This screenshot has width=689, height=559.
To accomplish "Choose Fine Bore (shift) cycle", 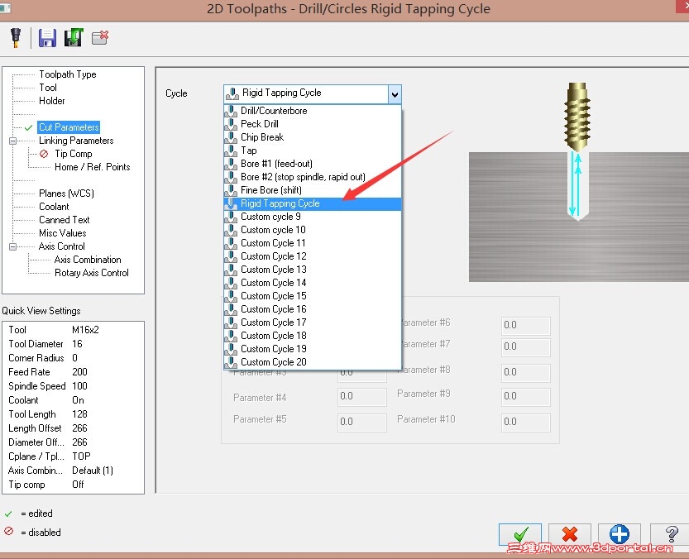I will pos(313,190).
